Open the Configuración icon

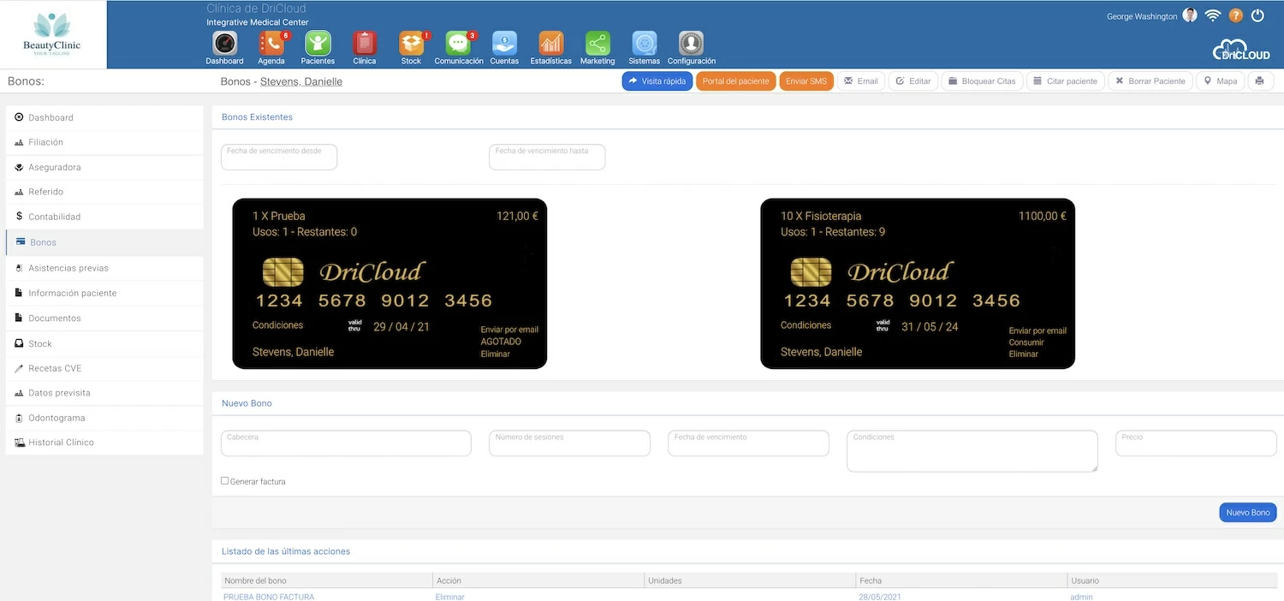pyautogui.click(x=691, y=44)
